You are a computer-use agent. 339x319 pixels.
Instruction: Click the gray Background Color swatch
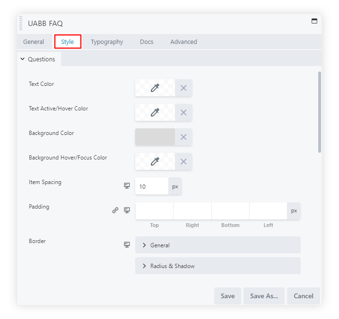[x=155, y=137]
